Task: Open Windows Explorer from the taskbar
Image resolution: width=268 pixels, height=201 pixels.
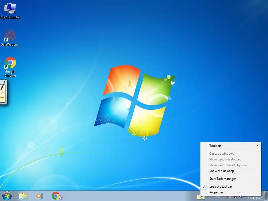Action: (x=23, y=196)
